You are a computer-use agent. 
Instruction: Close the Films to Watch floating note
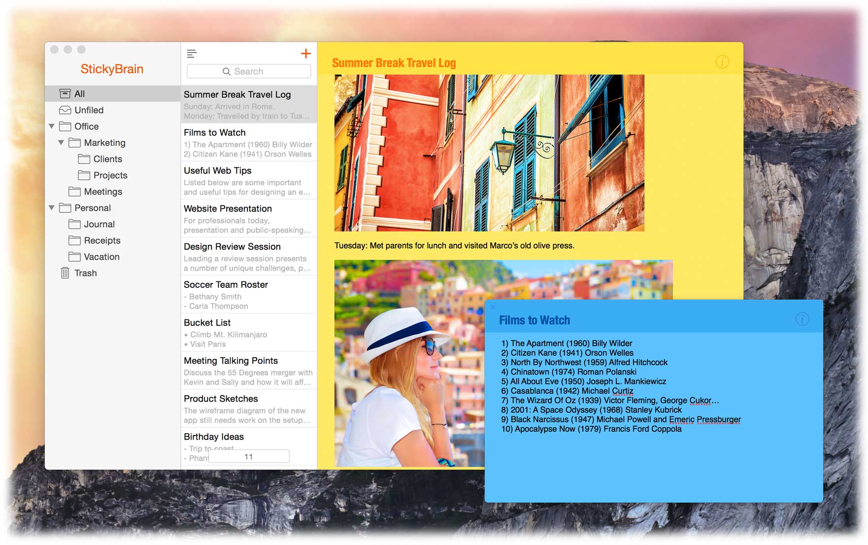[493, 307]
